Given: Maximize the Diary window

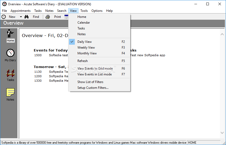Looking at the screenshot, I should click(x=208, y=4).
